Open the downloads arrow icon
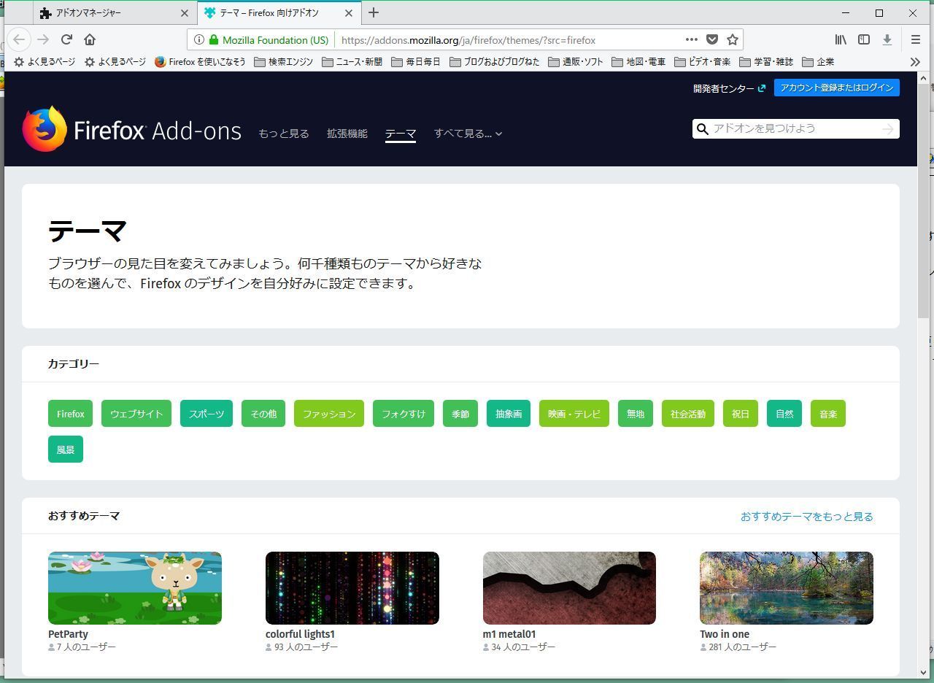This screenshot has height=683, width=934. (887, 39)
